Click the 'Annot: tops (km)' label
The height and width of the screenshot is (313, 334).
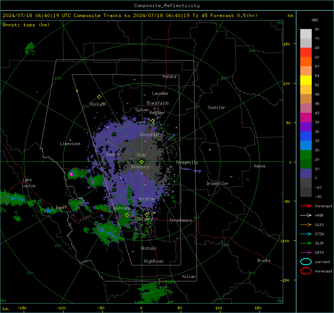(26, 25)
